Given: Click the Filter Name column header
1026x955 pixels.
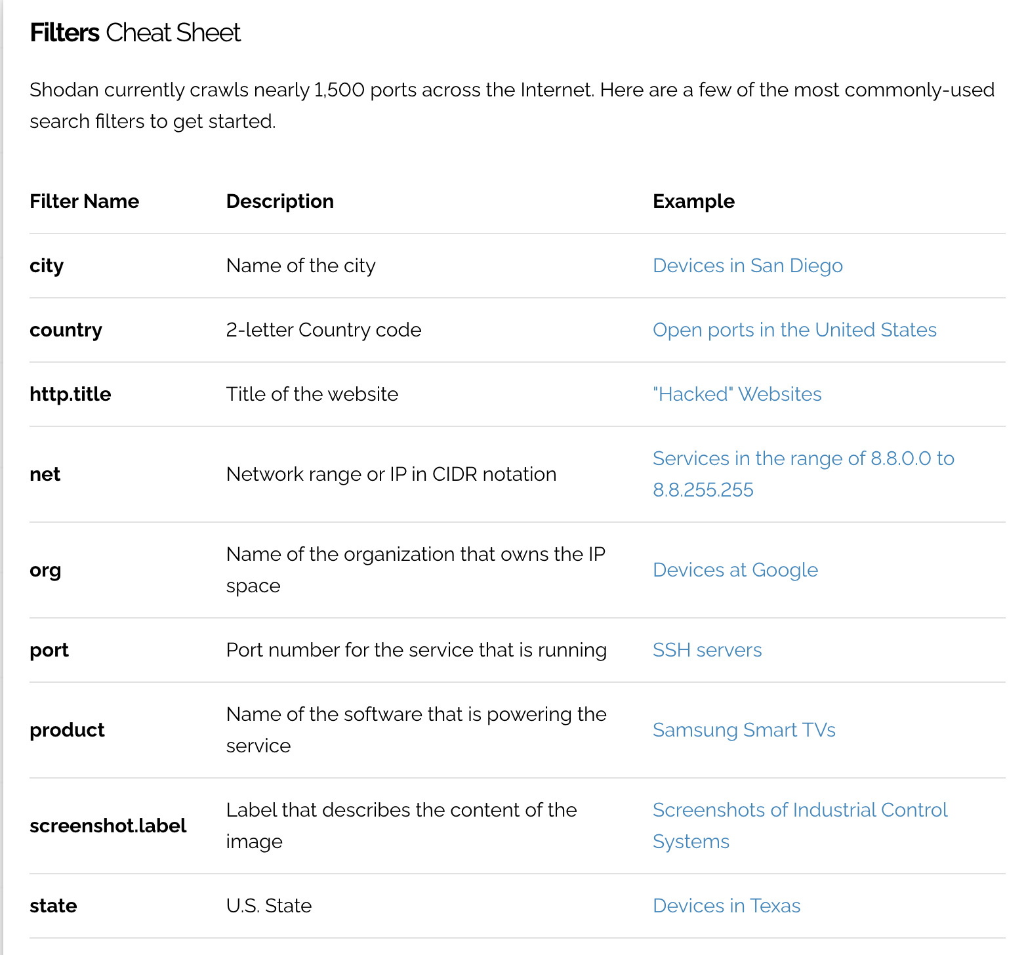Looking at the screenshot, I should [84, 201].
